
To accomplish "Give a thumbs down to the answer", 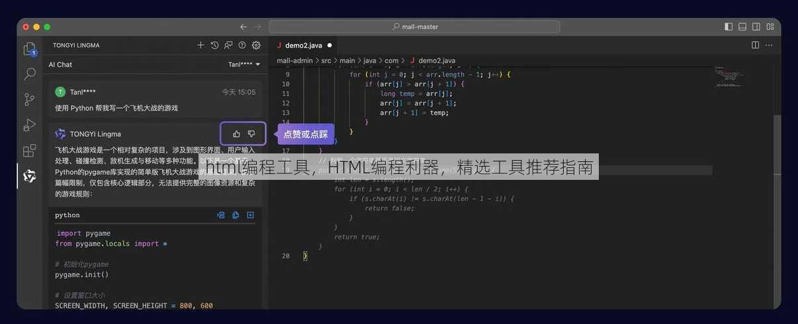I will coord(251,134).
